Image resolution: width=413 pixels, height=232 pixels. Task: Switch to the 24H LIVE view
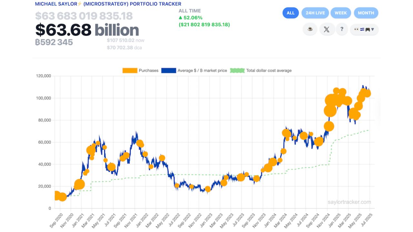point(315,13)
